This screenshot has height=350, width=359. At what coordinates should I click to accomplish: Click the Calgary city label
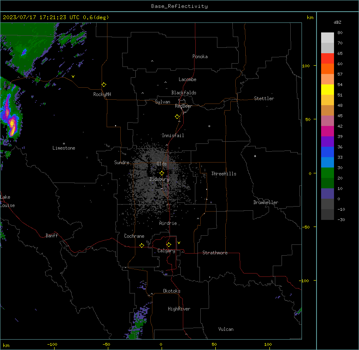coord(166,251)
